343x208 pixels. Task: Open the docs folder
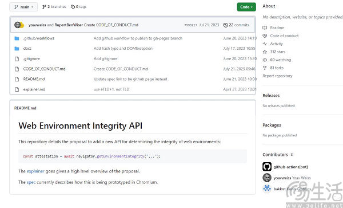pyautogui.click(x=27, y=49)
